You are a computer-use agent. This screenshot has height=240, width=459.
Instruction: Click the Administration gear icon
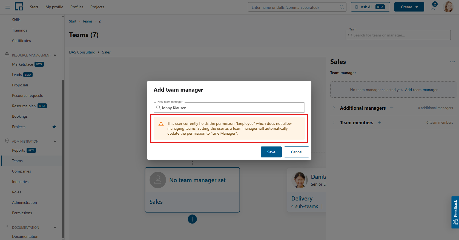click(7, 141)
